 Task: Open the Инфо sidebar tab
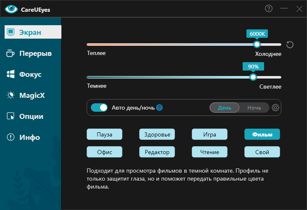tap(29, 137)
